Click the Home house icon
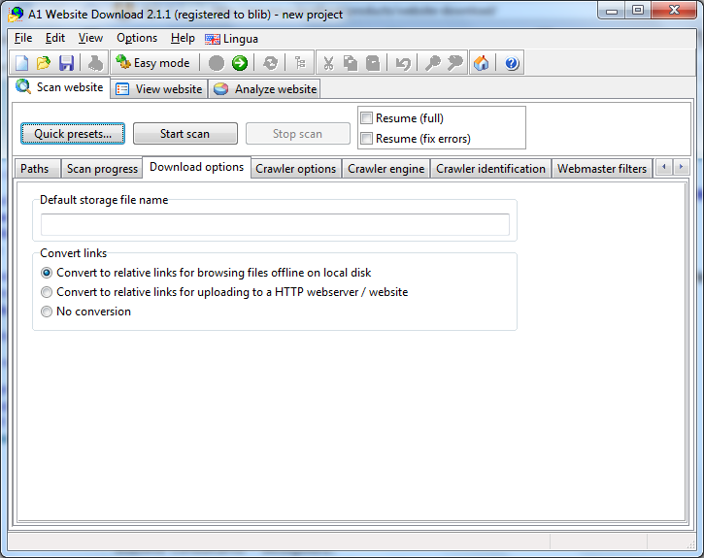Viewport: 704px width, 558px height. coord(482,63)
